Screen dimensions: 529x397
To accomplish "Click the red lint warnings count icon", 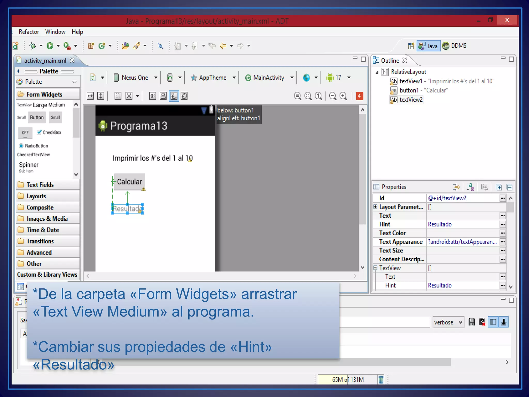I will tap(359, 96).
